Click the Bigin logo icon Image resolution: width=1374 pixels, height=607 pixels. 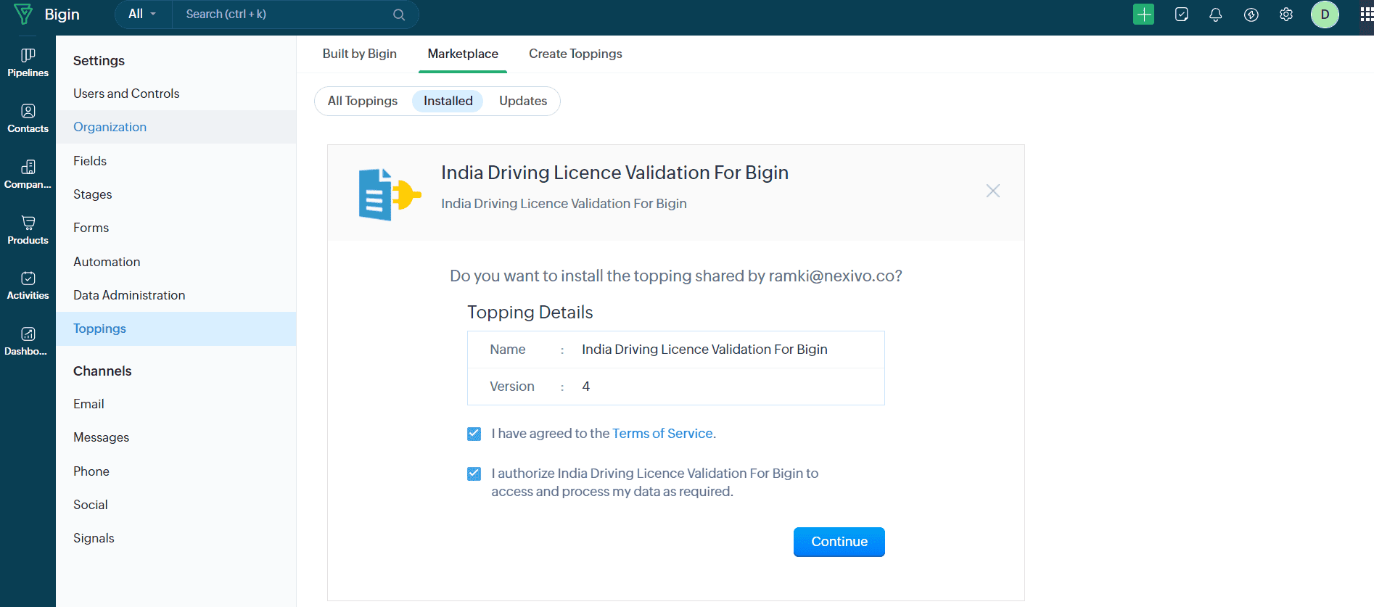click(23, 14)
